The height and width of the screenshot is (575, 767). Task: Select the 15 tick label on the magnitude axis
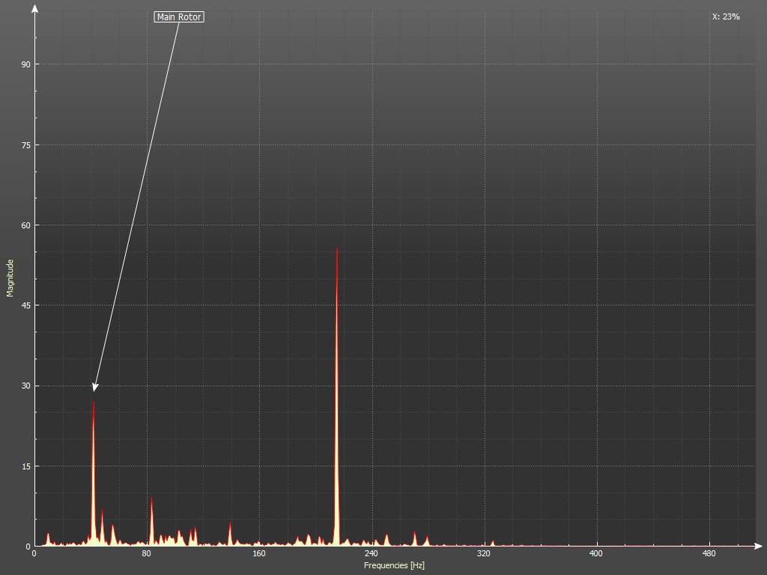click(x=25, y=466)
